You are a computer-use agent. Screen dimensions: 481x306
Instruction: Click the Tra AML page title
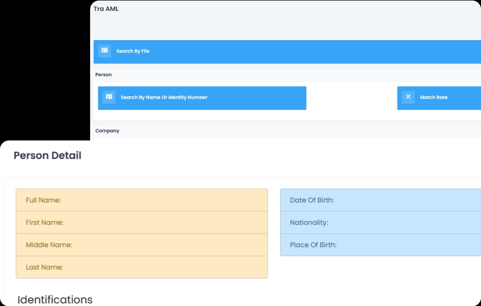click(x=106, y=9)
